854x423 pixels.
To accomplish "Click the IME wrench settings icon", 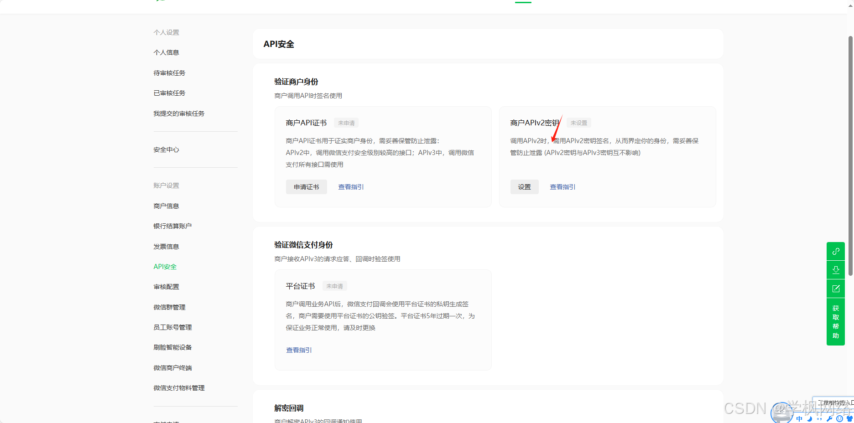I will click(x=829, y=419).
